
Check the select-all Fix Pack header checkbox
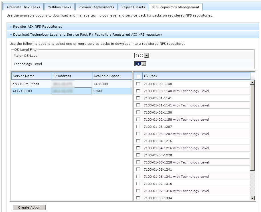pos(138,76)
